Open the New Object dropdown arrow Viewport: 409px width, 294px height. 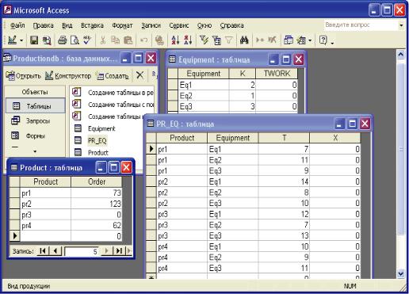[310, 40]
